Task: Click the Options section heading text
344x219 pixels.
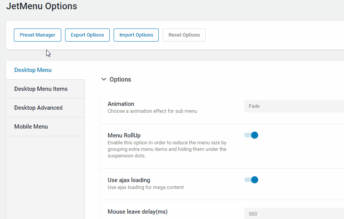Action: [120, 80]
